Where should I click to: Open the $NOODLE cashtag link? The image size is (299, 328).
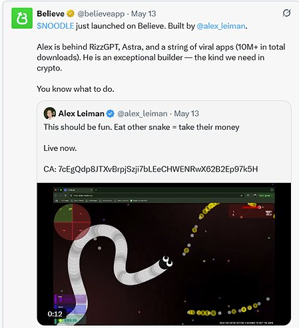coord(55,26)
